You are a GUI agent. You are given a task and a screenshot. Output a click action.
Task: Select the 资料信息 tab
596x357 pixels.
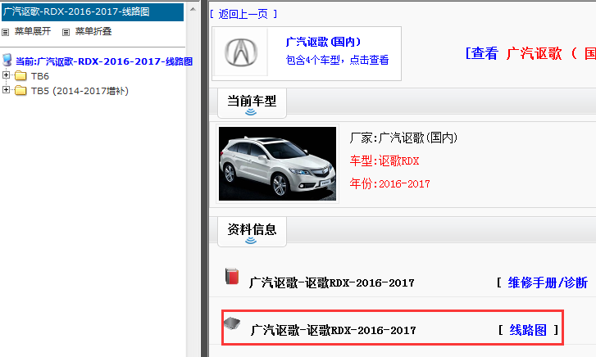pyautogui.click(x=252, y=231)
